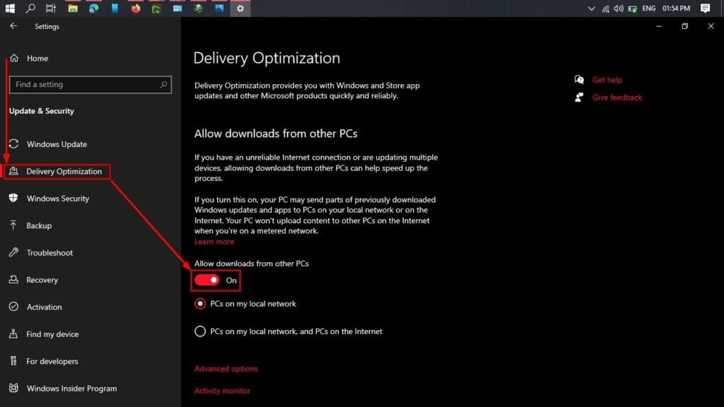Open Find my device settings
Image resolution: width=724 pixels, height=407 pixels.
point(52,334)
